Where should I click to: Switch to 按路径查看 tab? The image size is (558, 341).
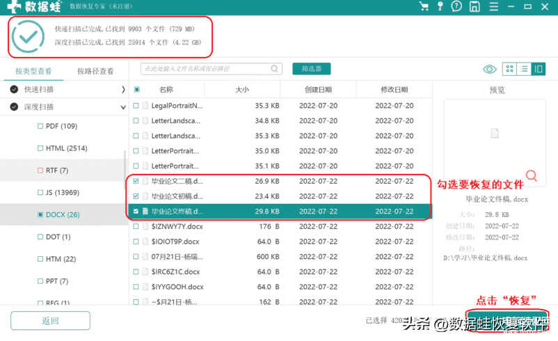coord(95,71)
